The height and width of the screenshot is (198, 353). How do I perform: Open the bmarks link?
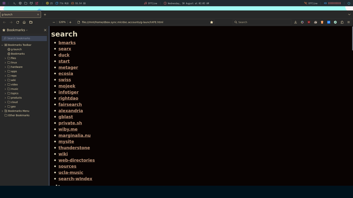pyautogui.click(x=67, y=43)
